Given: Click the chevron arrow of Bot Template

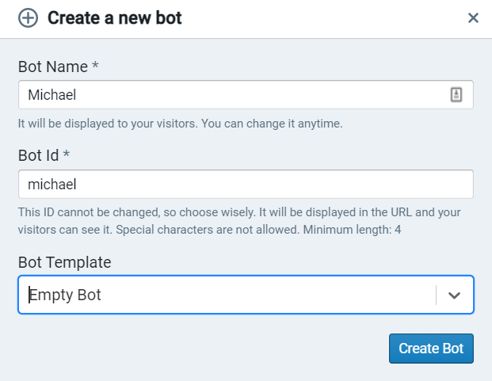Looking at the screenshot, I should pyautogui.click(x=454, y=295).
